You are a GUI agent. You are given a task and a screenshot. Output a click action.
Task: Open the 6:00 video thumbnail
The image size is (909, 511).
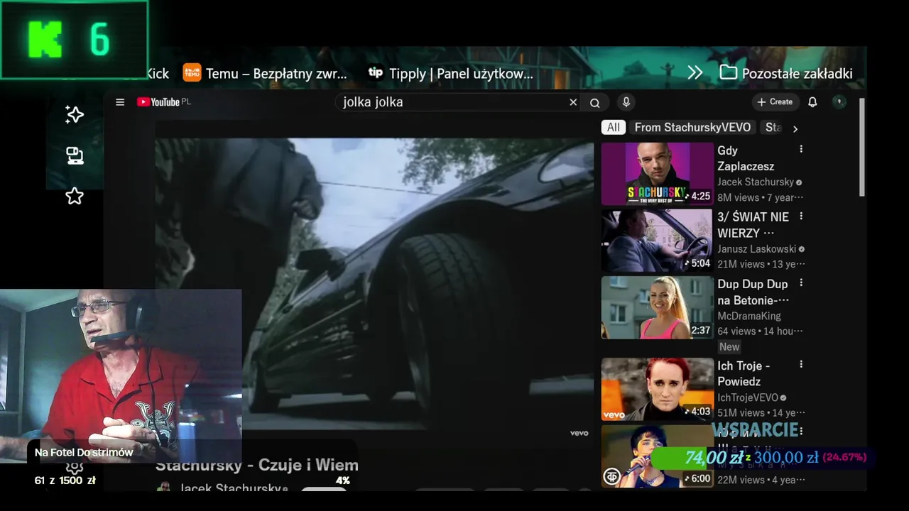click(x=658, y=456)
